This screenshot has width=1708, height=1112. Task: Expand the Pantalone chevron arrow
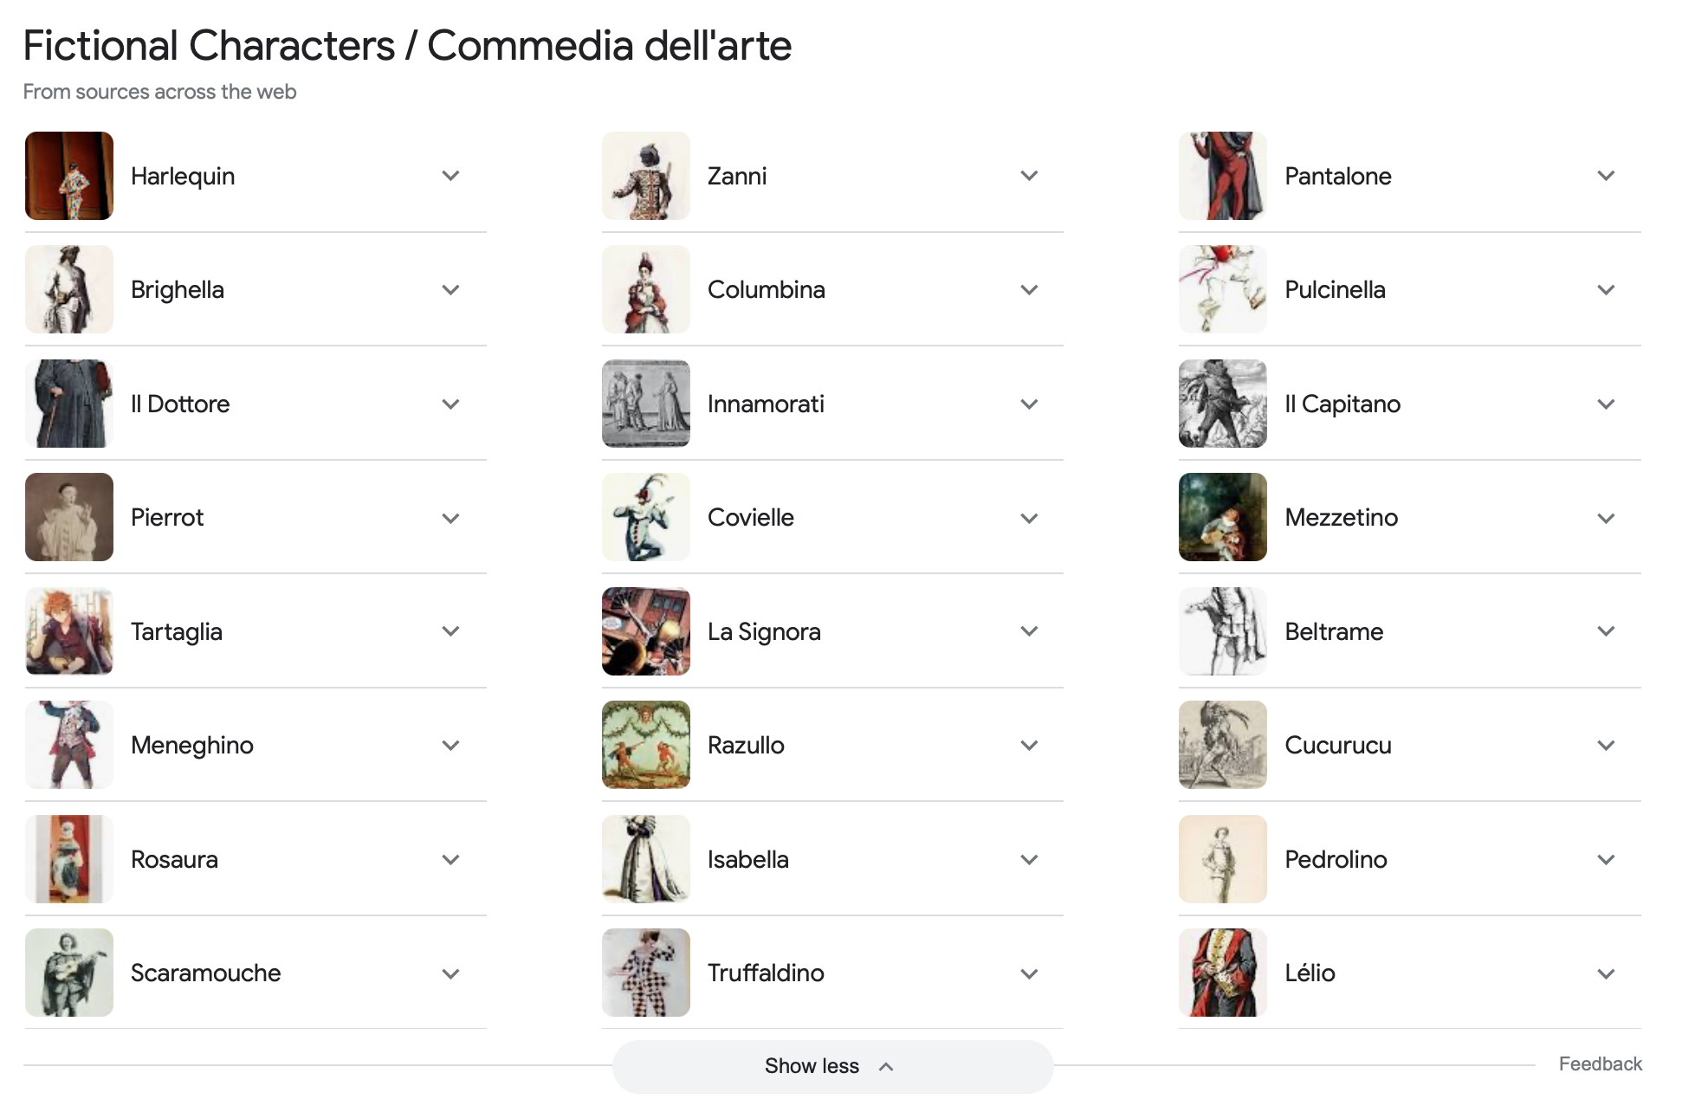coord(1606,176)
